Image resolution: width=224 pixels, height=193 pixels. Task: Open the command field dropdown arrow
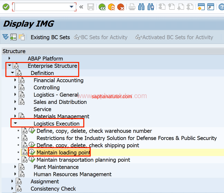click(71, 7)
